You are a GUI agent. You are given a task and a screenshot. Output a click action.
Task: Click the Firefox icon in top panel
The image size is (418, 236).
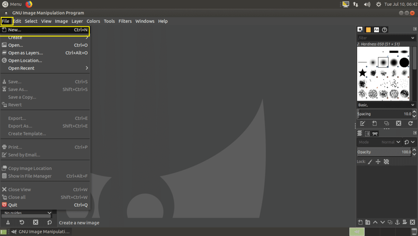tap(29, 4)
